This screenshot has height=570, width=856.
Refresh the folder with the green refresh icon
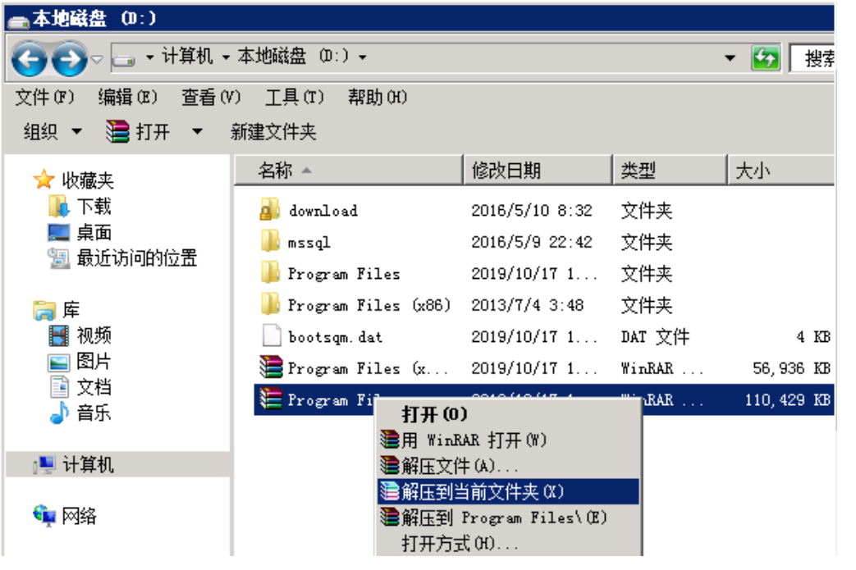click(x=766, y=57)
